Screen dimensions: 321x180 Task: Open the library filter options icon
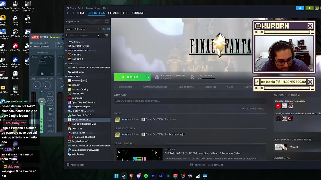pyautogui.click(x=107, y=35)
